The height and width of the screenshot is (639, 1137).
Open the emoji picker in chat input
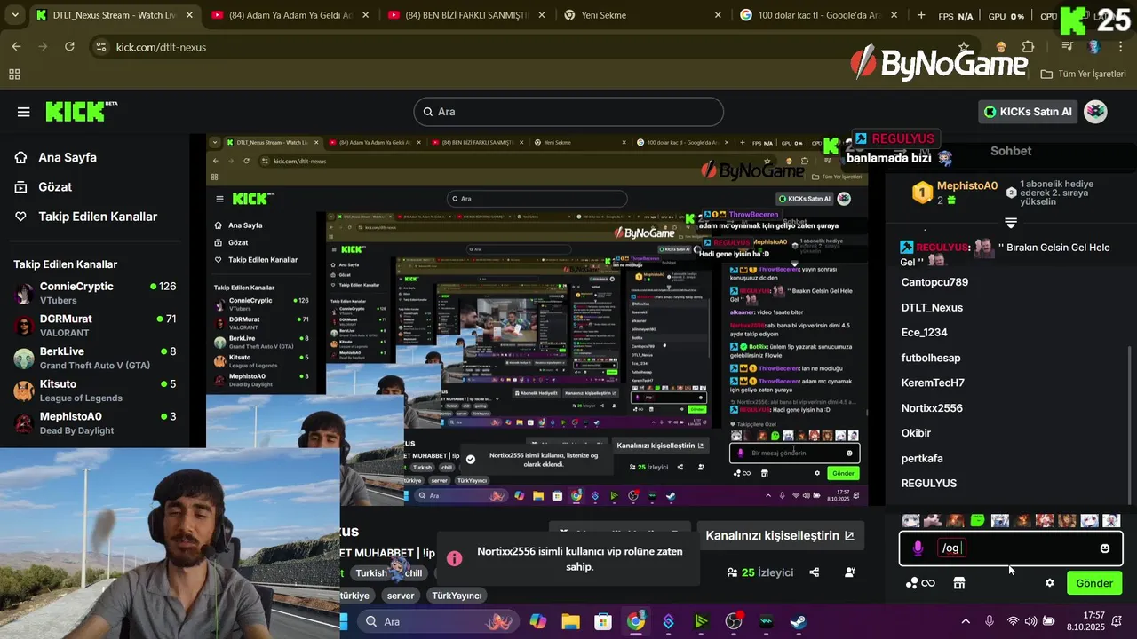click(x=1105, y=548)
